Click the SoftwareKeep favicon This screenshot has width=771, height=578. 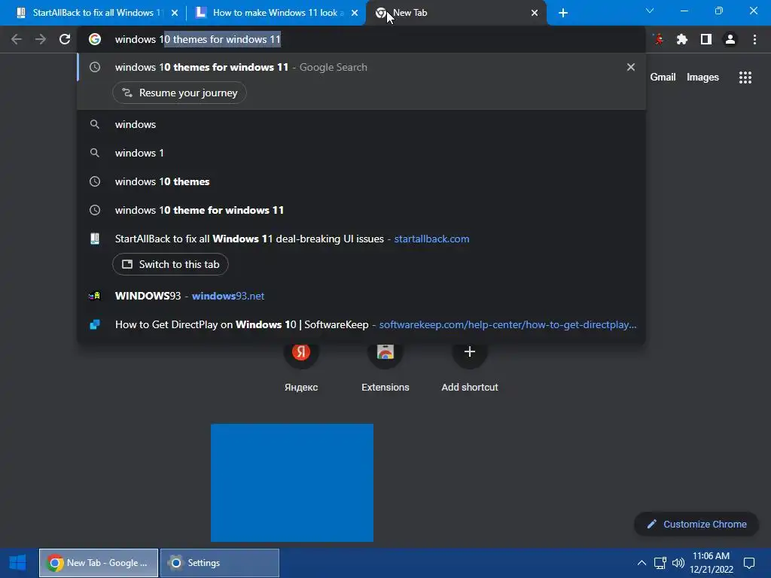pyautogui.click(x=95, y=324)
